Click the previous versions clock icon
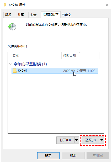This screenshot has height=163, width=112. [x=12, y=27]
